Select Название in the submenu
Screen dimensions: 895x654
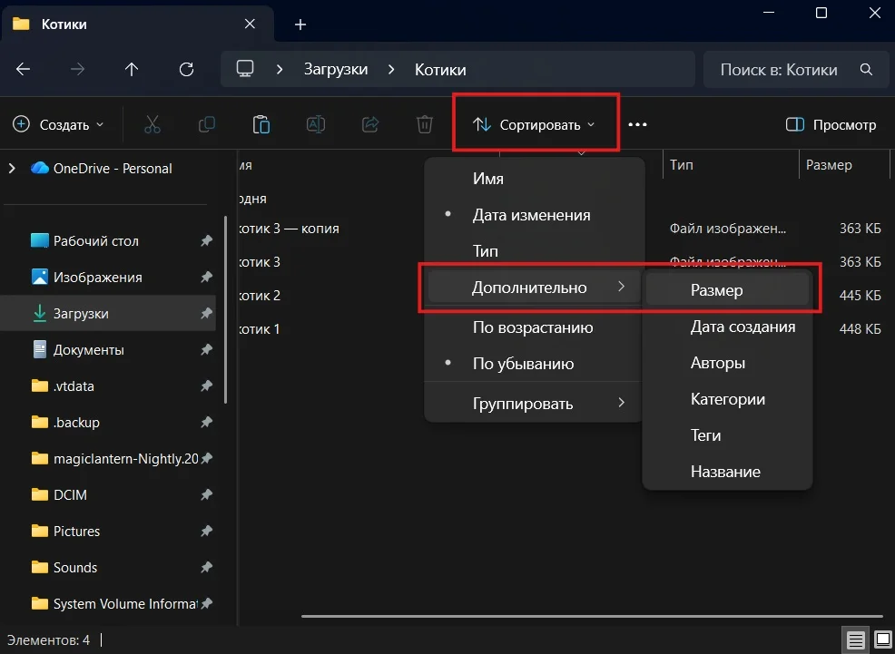[x=727, y=472]
